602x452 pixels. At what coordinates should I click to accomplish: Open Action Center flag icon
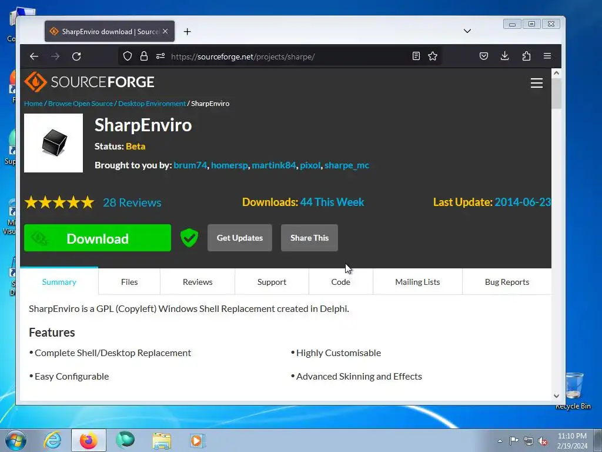pyautogui.click(x=514, y=441)
